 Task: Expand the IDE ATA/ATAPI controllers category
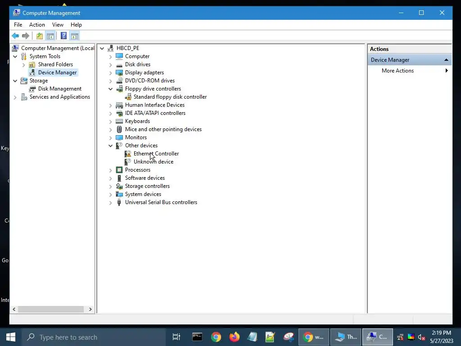(x=111, y=113)
